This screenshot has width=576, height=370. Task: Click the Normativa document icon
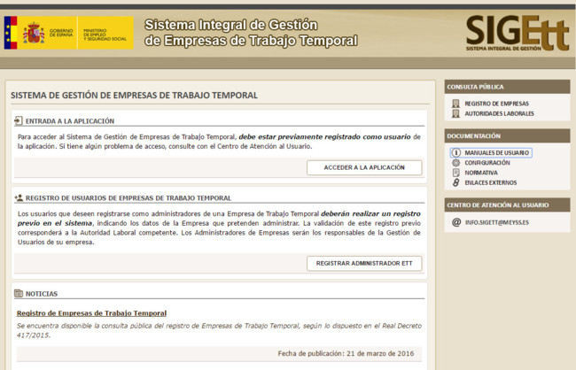coord(455,173)
